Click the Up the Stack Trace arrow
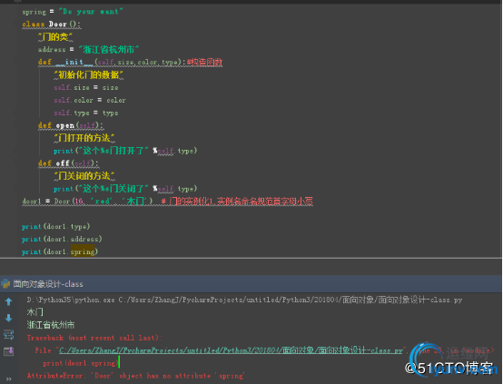The height and width of the screenshot is (384, 503). 9,301
